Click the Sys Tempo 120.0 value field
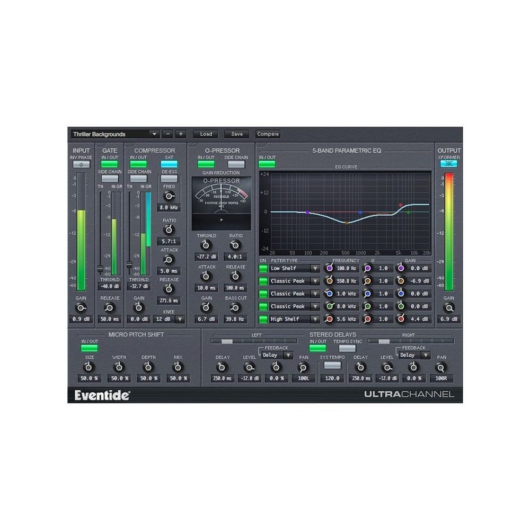This screenshot has height=530, width=530. [332, 378]
